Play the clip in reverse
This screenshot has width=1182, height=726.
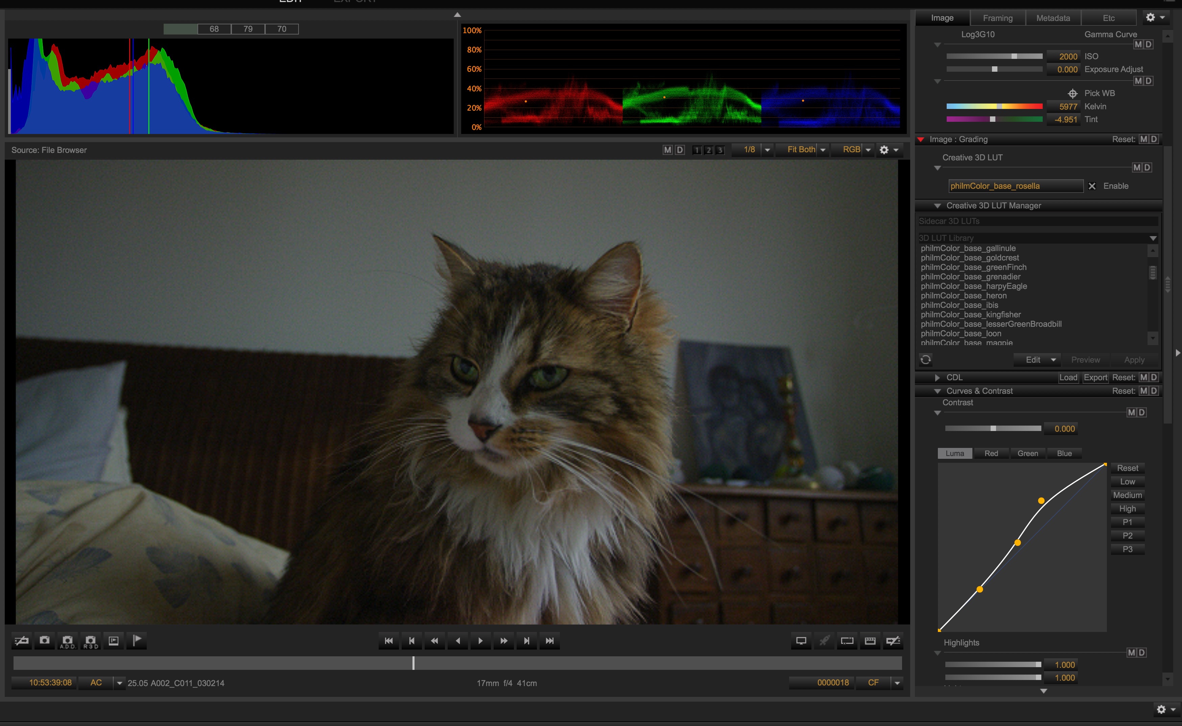click(458, 640)
